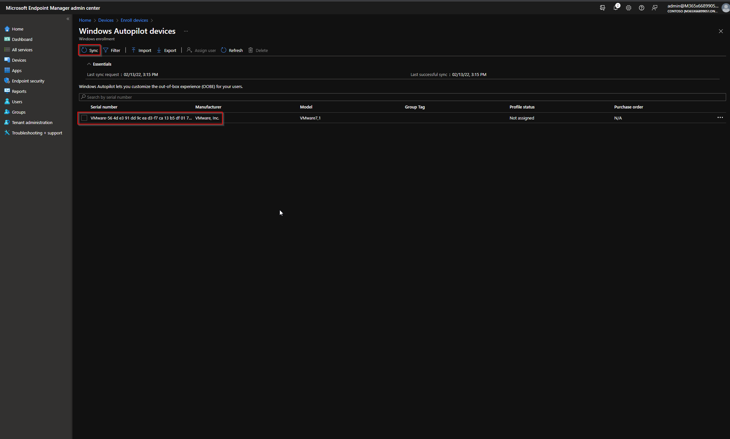Open the portal settings gear

tap(628, 7)
